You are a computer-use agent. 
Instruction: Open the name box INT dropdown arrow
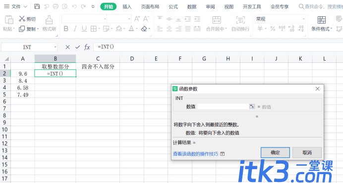pos(56,47)
